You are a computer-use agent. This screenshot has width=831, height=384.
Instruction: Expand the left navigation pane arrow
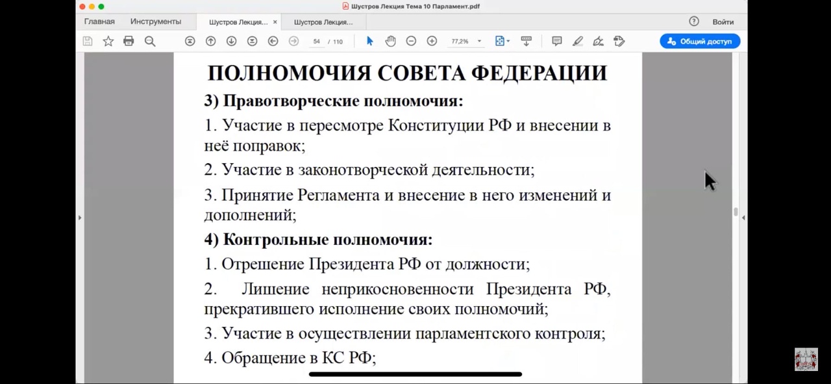pyautogui.click(x=80, y=218)
